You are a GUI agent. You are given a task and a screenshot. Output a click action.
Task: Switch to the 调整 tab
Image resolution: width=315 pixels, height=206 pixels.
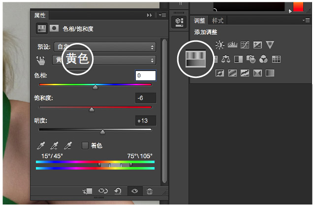pyautogui.click(x=199, y=20)
